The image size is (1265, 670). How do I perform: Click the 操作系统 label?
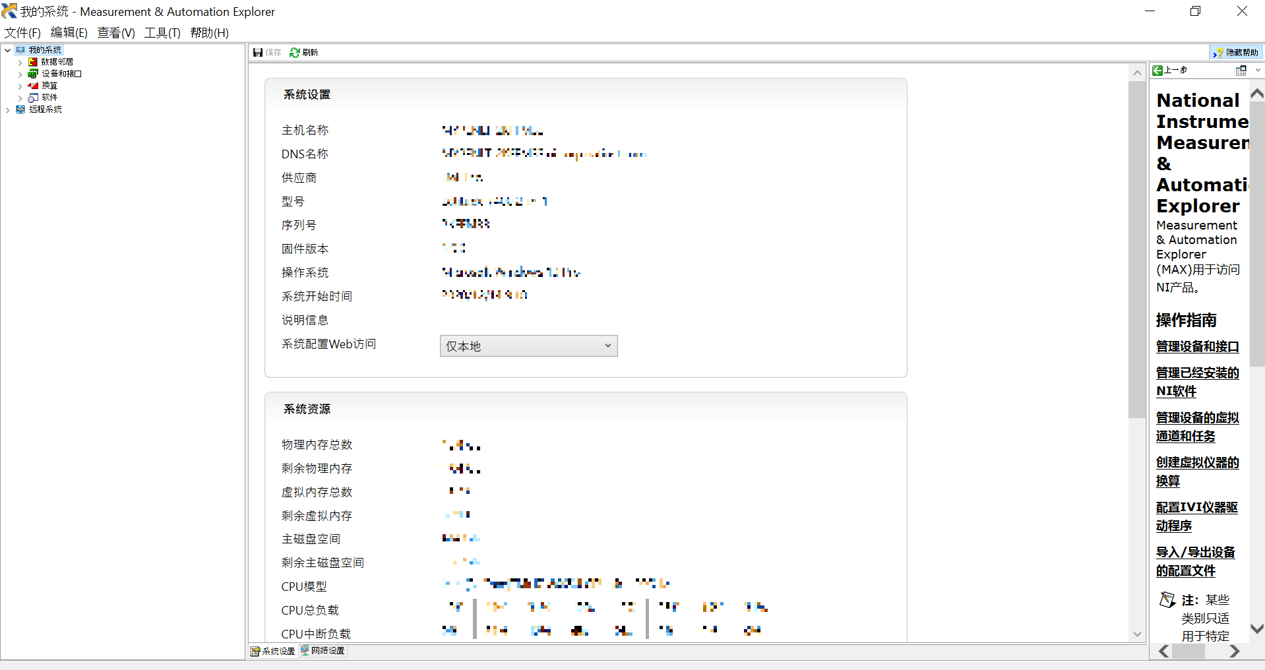tap(305, 273)
